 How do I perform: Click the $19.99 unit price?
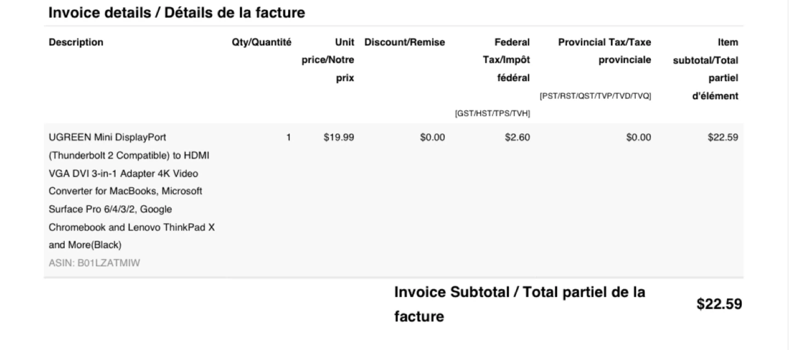point(339,137)
